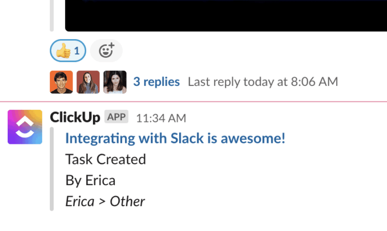The height and width of the screenshot is (231, 387).
Task: Click the 11:34 AM message timestamp
Action: click(x=161, y=117)
